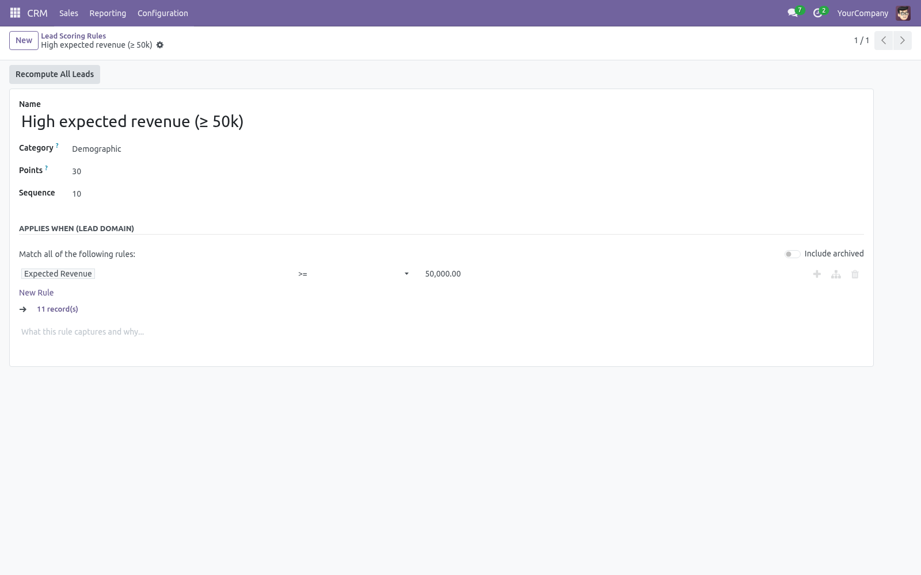Open the apps grid home menu
Viewport: 921px width, 575px height.
(15, 13)
